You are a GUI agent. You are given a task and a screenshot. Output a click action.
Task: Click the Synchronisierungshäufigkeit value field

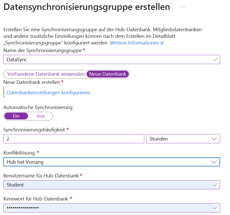point(74,139)
